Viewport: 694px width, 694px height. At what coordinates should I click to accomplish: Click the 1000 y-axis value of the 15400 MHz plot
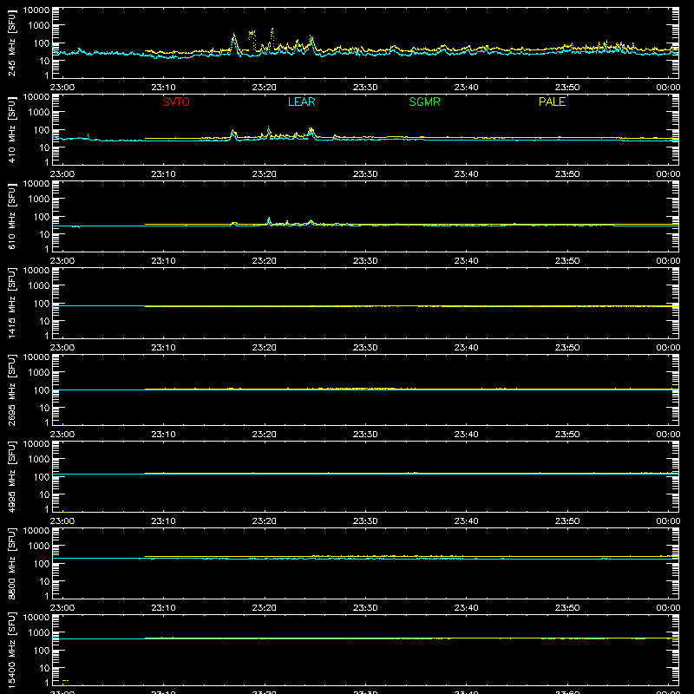tap(39, 633)
